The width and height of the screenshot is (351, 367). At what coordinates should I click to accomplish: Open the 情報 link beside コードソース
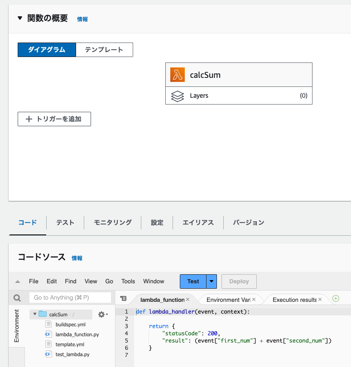click(77, 258)
